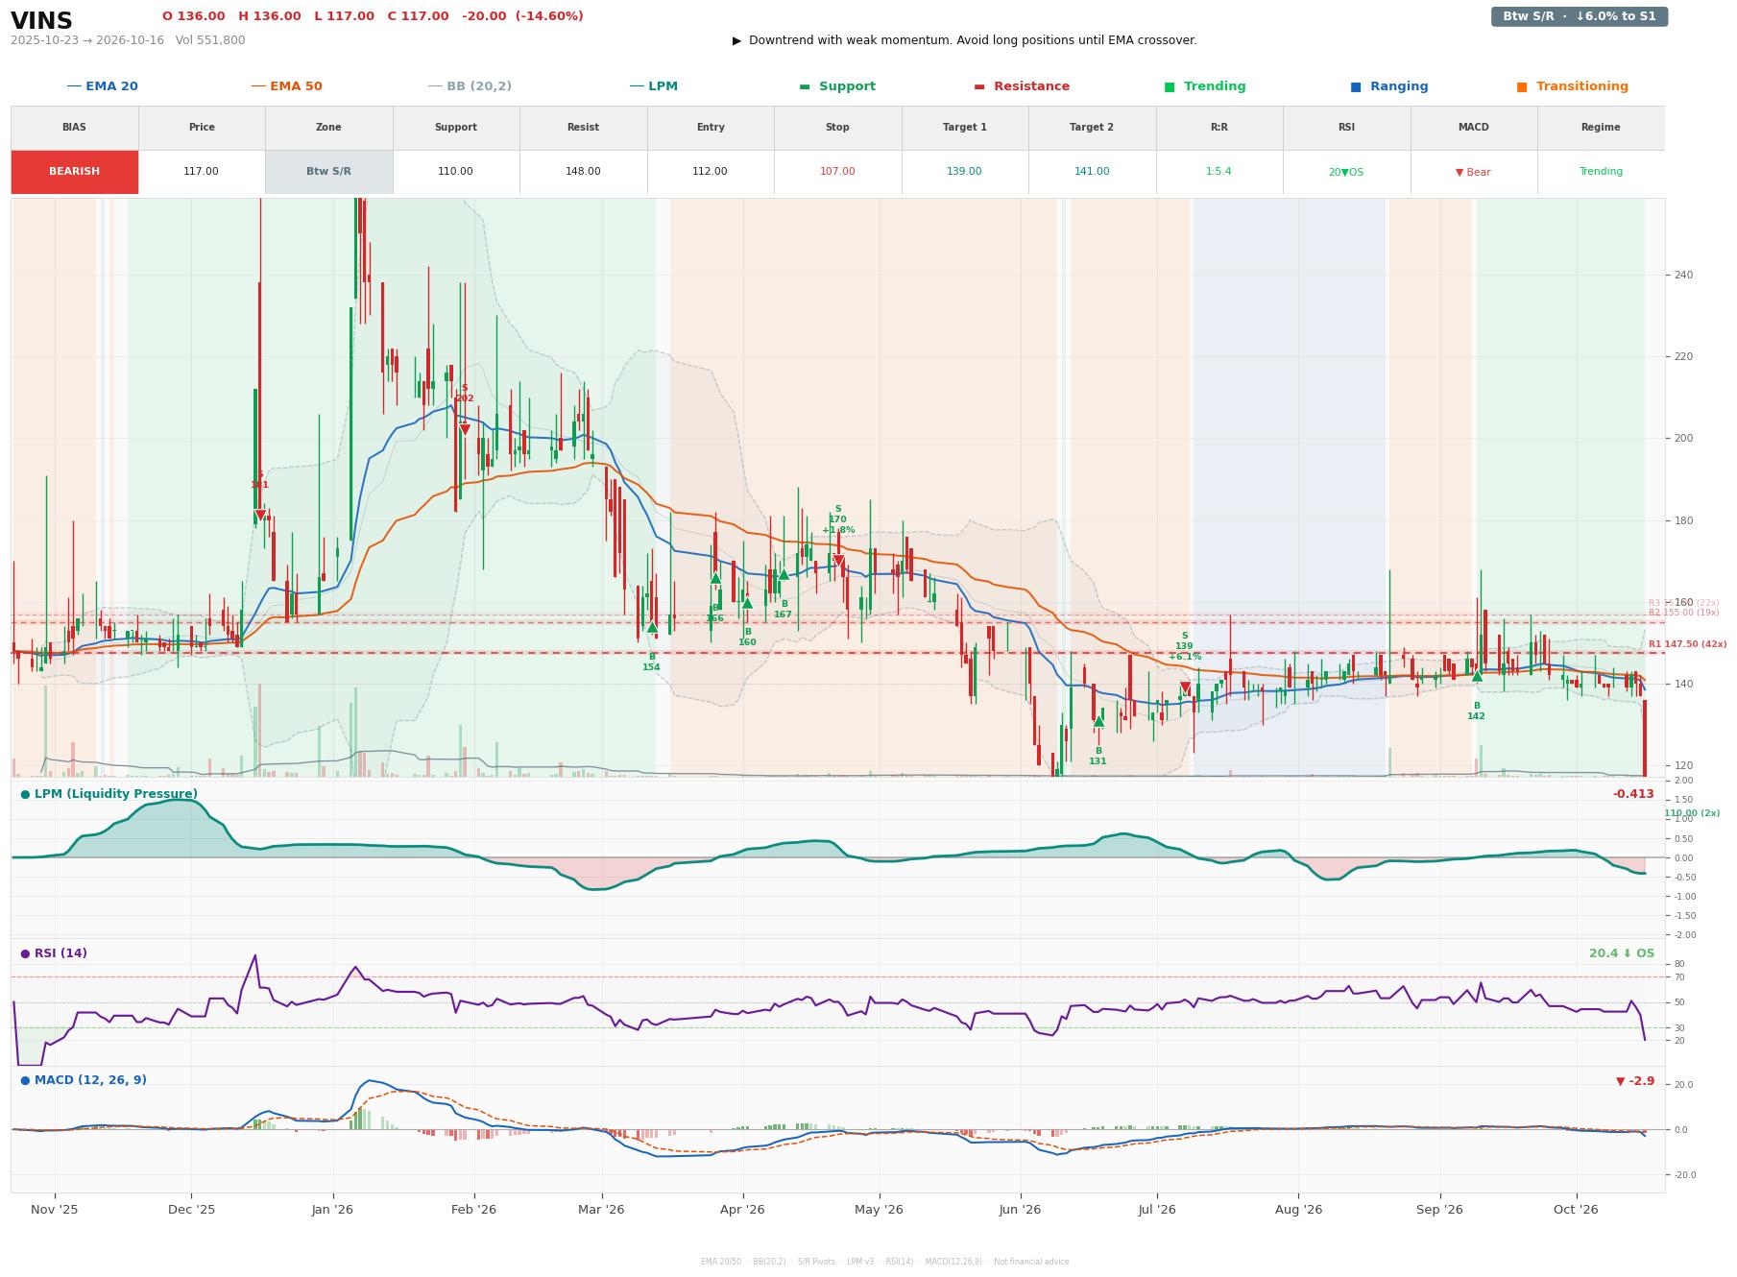1737x1277 pixels.
Task: Click the S 202 sell signal marker
Action: tap(465, 430)
